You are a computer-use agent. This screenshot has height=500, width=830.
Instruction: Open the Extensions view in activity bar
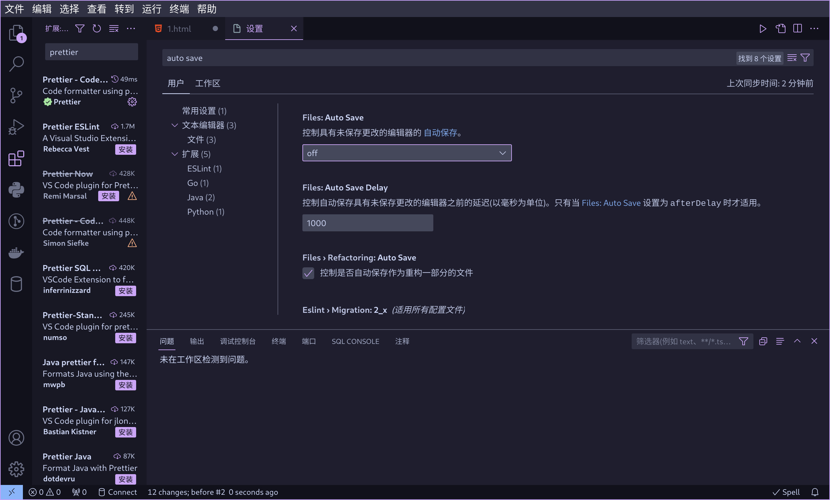(16, 158)
